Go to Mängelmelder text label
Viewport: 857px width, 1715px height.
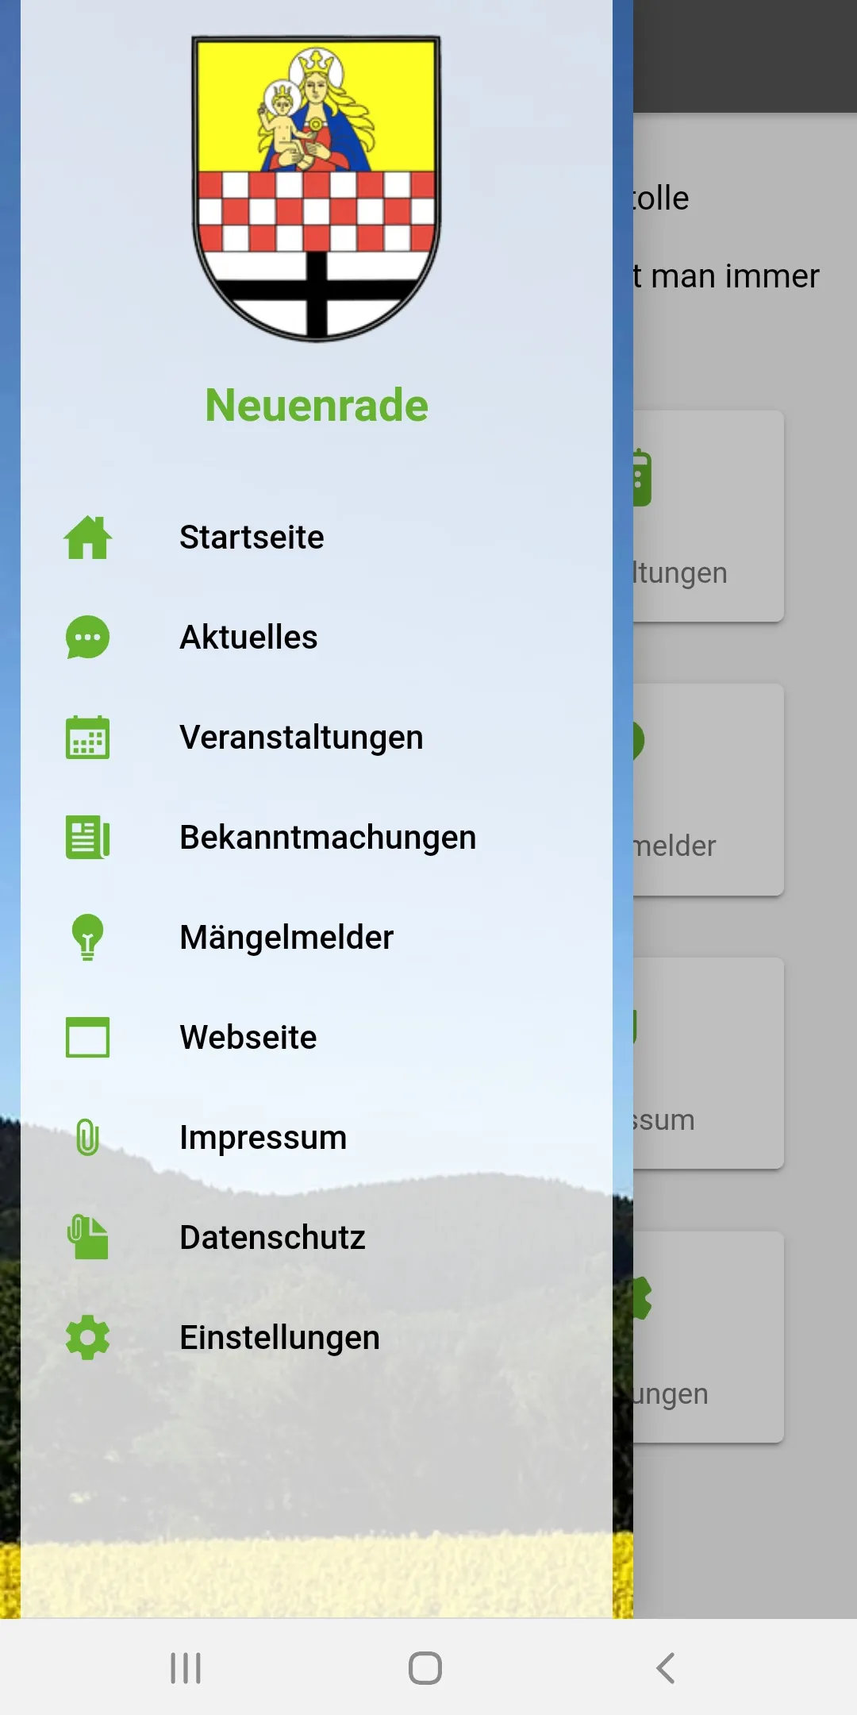(x=286, y=938)
